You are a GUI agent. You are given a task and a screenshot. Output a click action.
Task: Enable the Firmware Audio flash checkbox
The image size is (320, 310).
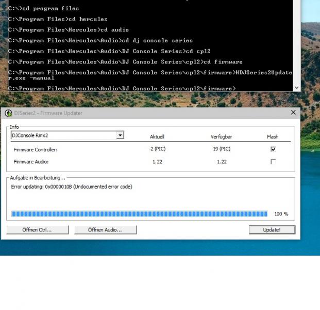pos(273,162)
